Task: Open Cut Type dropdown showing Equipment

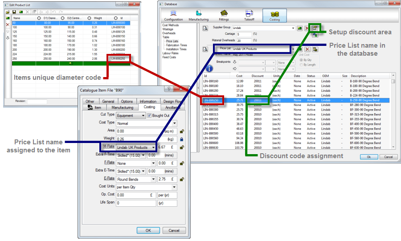Action: pos(131,115)
